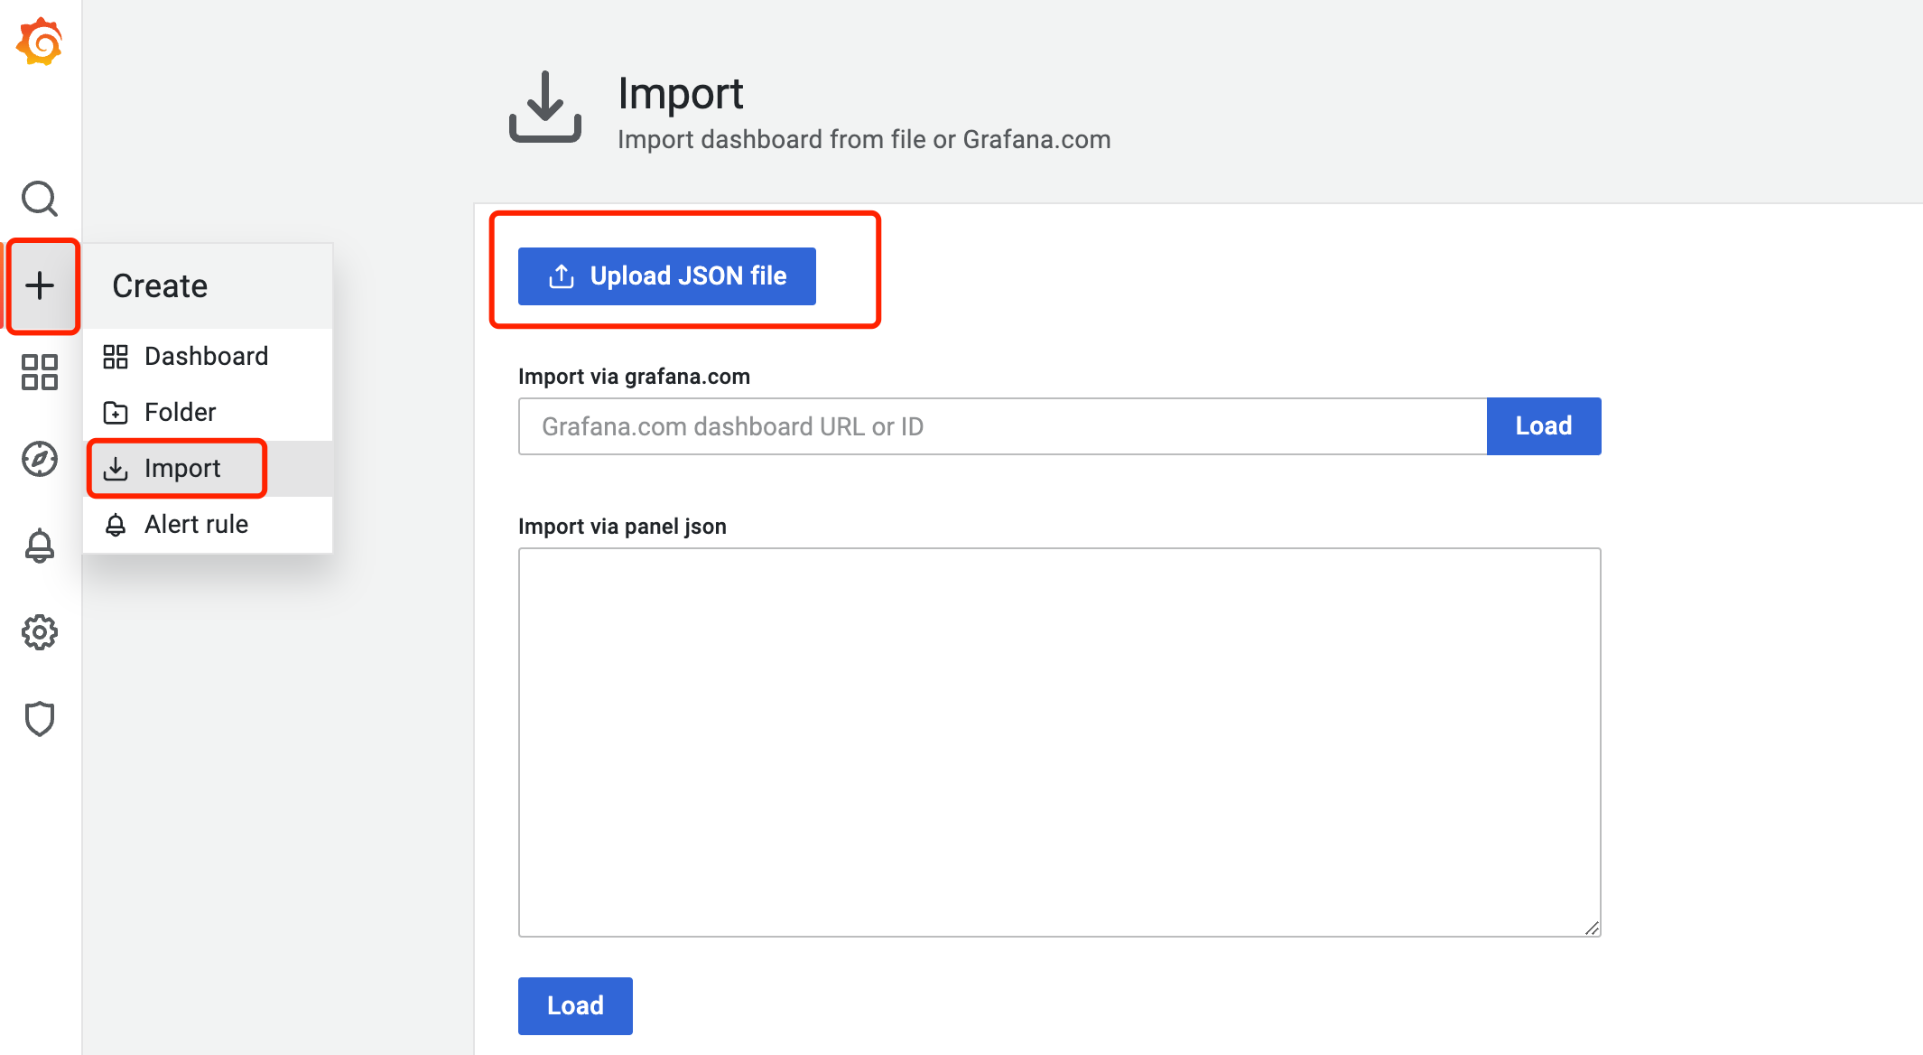Screen dimensions: 1923x1055
Task: Click the plus Create icon
Action: [40, 285]
